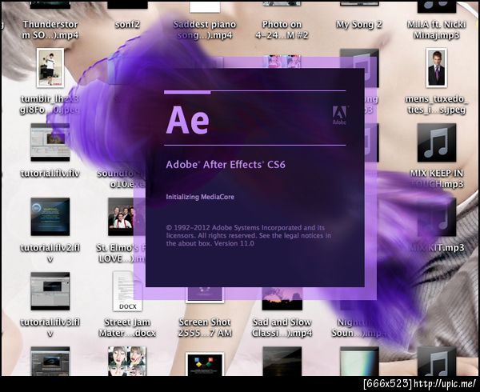The image size is (480, 392).
Task: Click the 'Initializing MediaCore' status text
Action: point(200,197)
